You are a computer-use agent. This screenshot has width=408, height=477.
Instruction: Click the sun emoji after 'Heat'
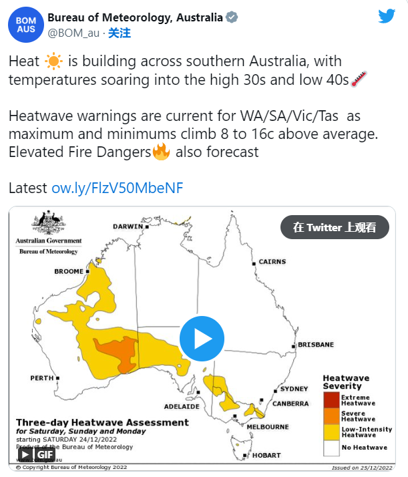point(53,62)
